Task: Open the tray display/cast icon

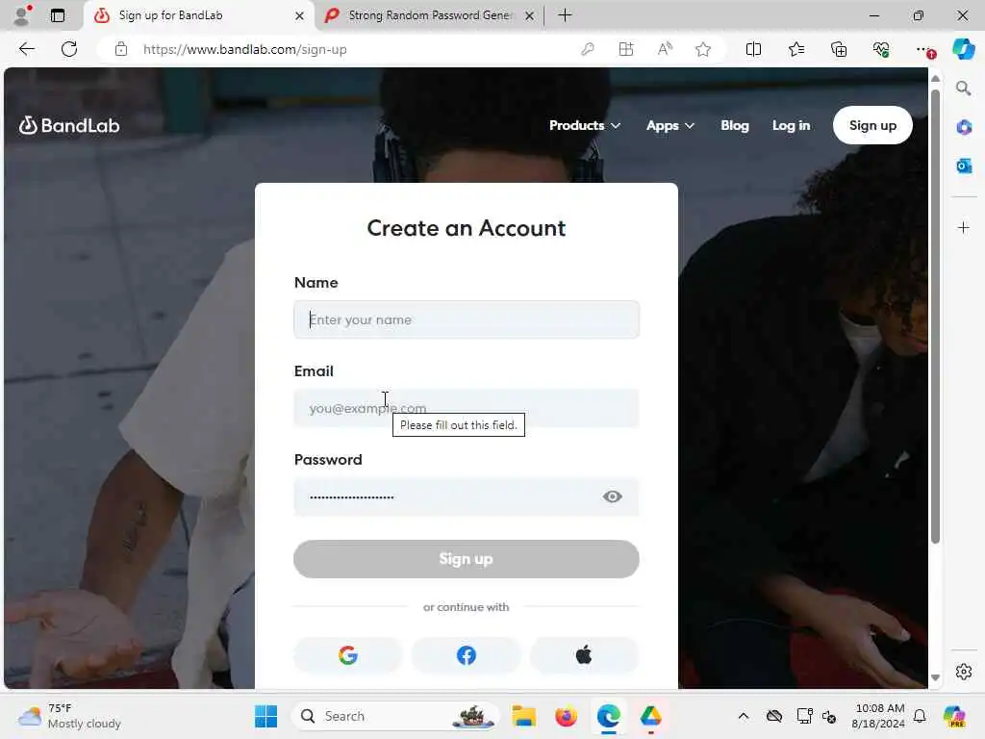Action: (x=804, y=716)
